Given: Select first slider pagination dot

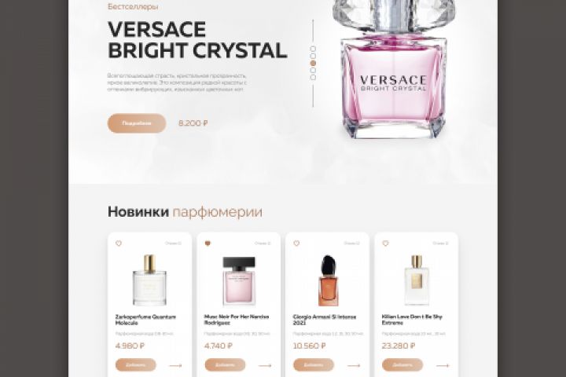Looking at the screenshot, I should 313,49.
